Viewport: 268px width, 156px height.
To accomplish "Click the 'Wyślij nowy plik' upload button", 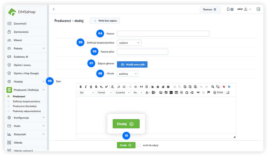I will tap(132, 65).
